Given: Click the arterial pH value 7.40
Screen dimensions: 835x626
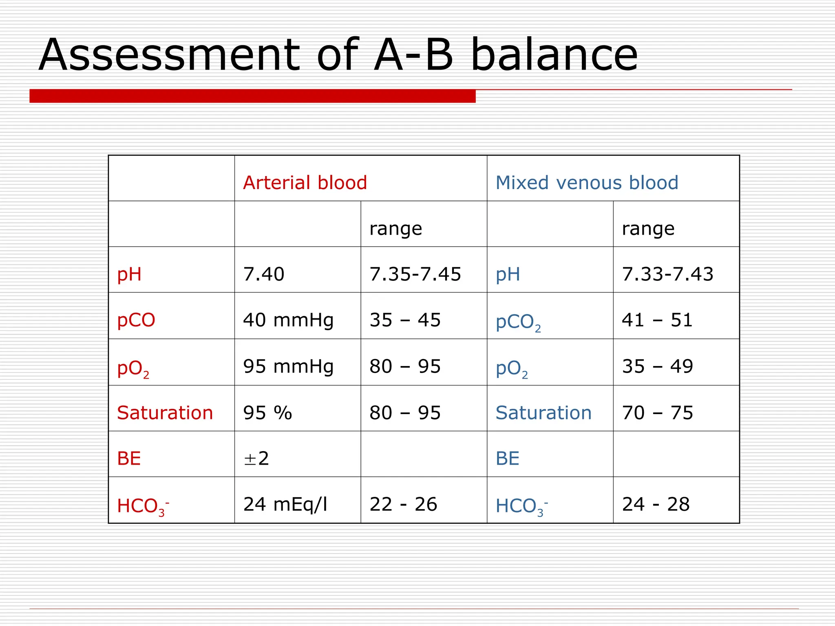Looking at the screenshot, I should [x=264, y=274].
